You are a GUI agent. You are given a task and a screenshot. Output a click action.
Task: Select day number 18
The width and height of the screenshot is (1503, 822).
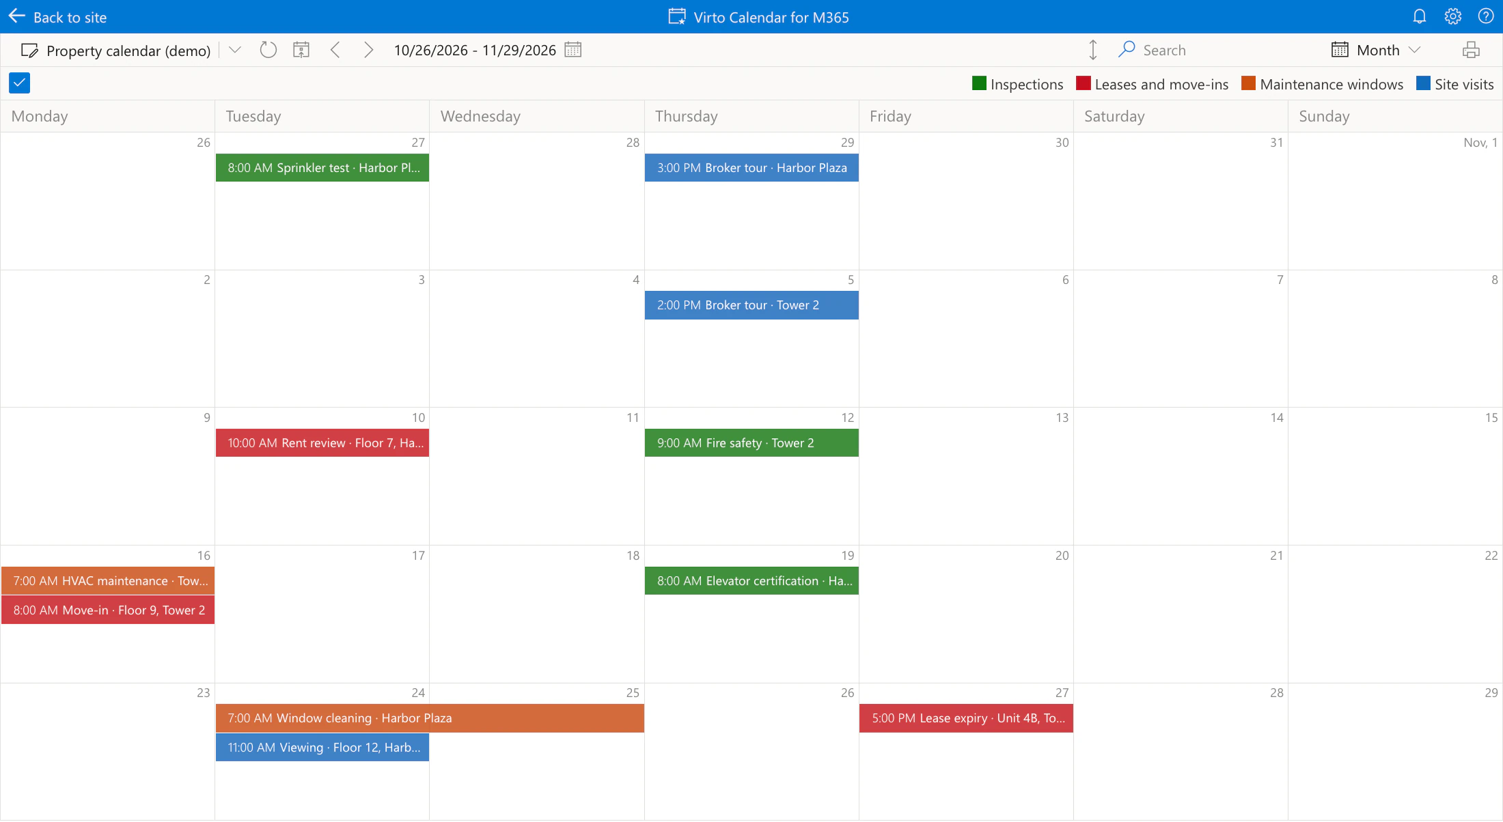click(633, 556)
